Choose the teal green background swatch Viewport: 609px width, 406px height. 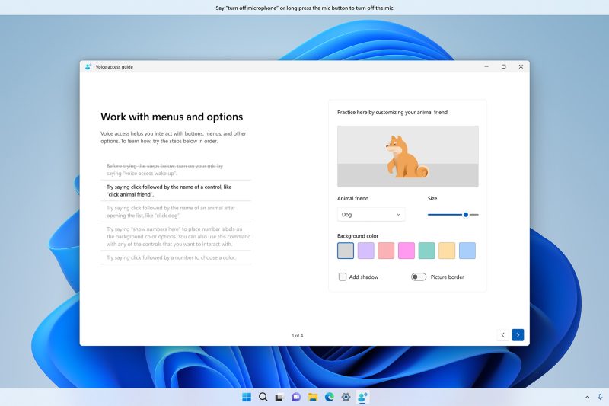pos(427,251)
